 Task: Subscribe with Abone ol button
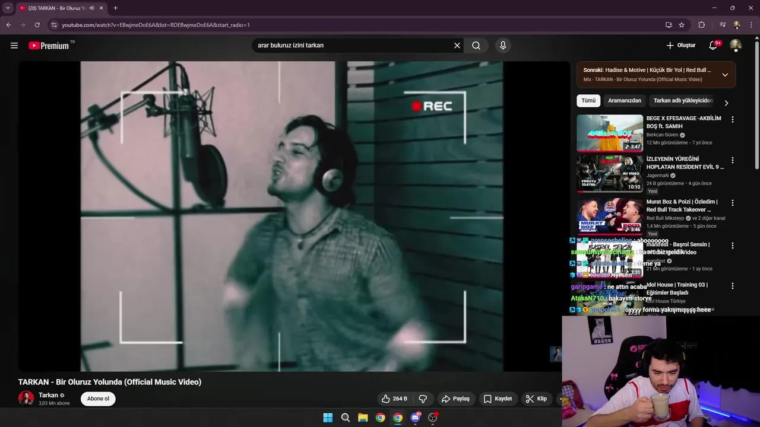[x=98, y=399]
